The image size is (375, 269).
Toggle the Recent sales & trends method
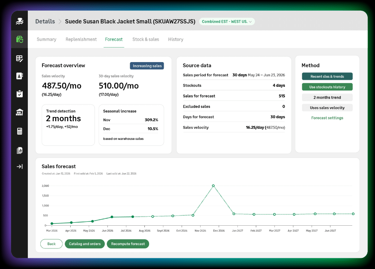click(327, 76)
